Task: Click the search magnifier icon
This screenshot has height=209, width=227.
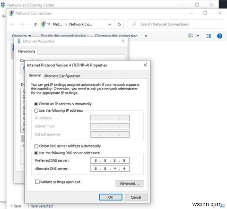Action: pos(134,24)
